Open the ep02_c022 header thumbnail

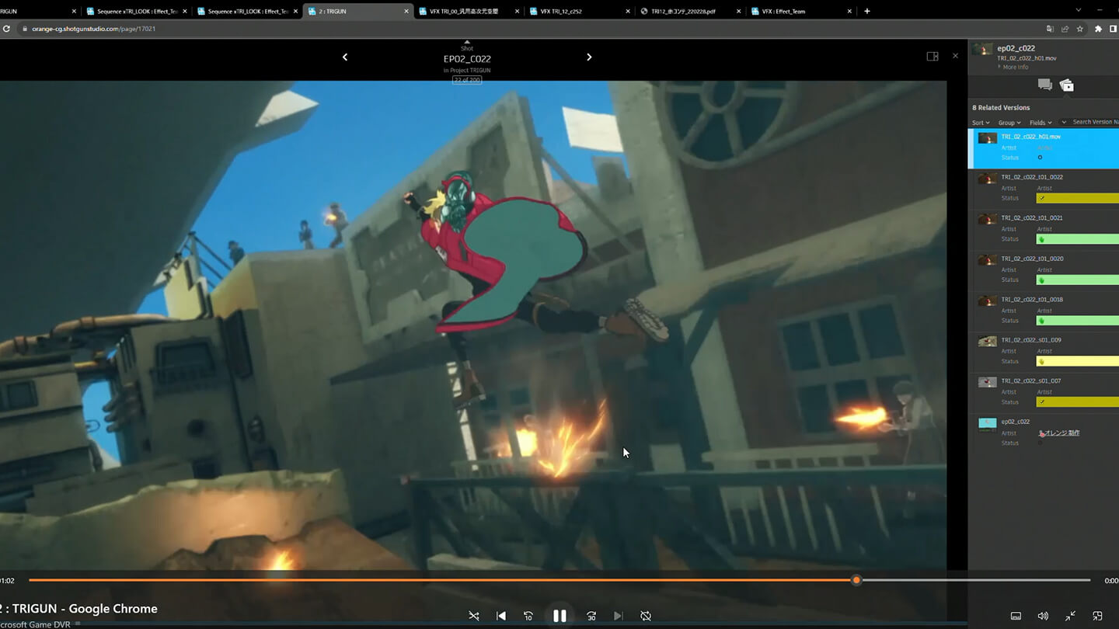[982, 50]
